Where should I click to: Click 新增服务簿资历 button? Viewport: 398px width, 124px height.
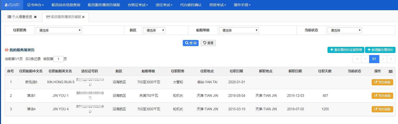(380, 50)
